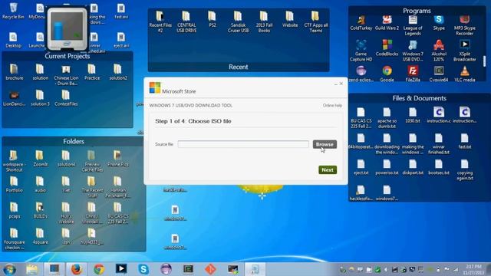The height and width of the screenshot is (276, 491).
Task: Open the PS2 folder in Recent
Action: (213, 19)
